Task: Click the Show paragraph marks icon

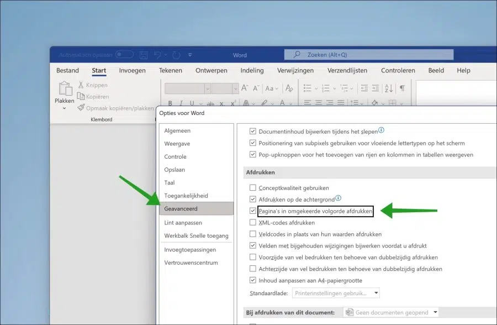Action: tap(402, 88)
